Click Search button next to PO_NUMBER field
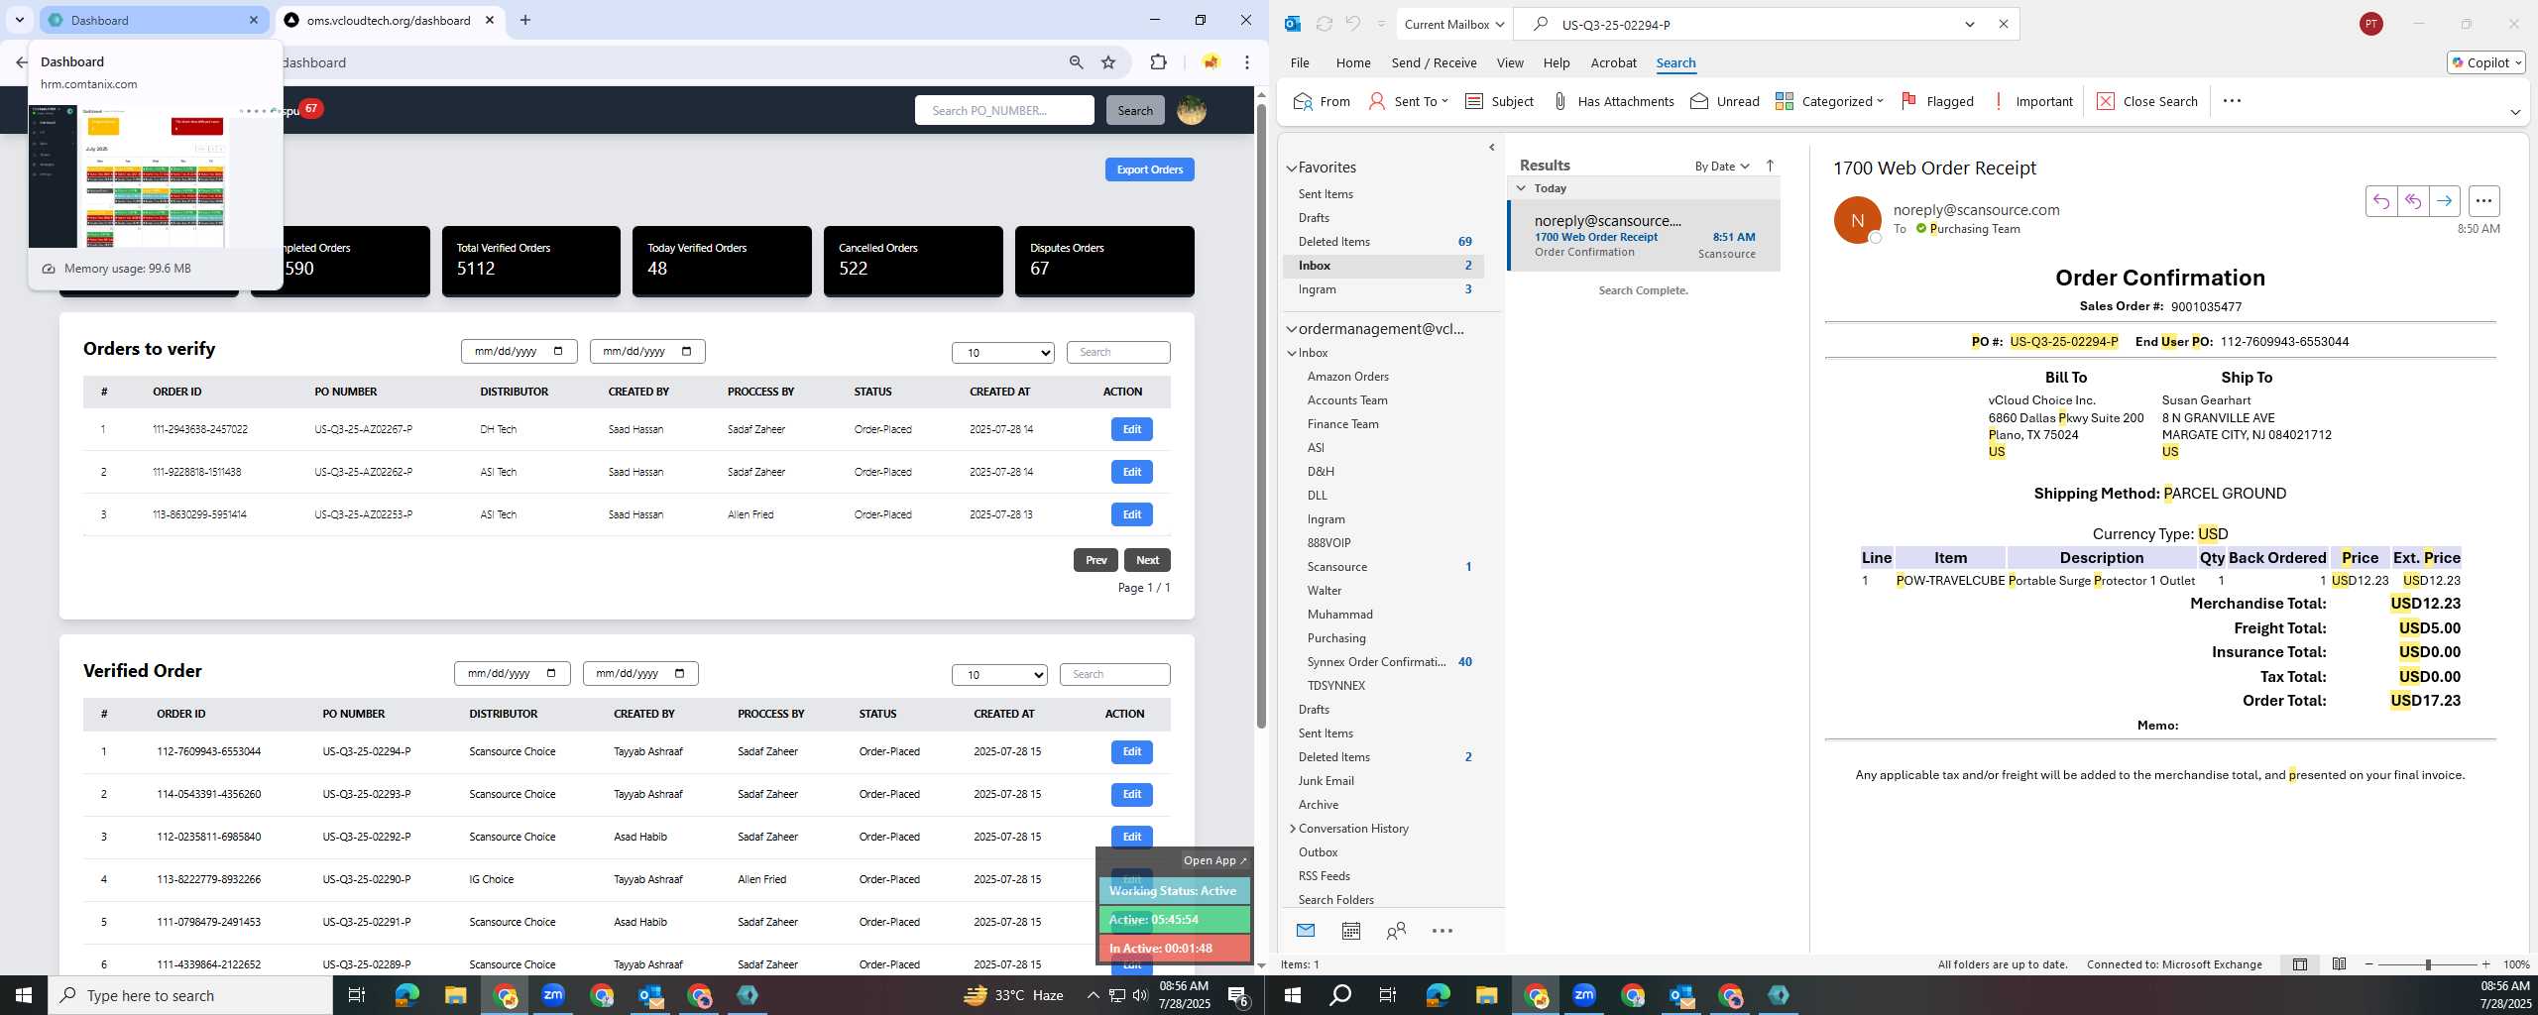The width and height of the screenshot is (2538, 1015). tap(1135, 110)
